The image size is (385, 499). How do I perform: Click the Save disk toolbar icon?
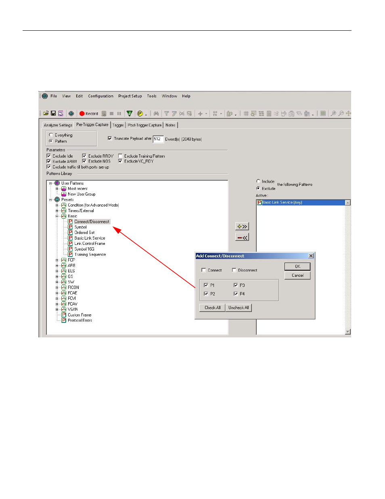coord(53,114)
